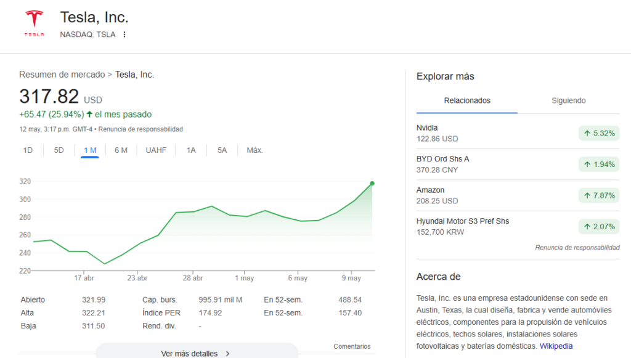Click the 317.82 price value
This screenshot has height=358, width=631.
tap(49, 97)
